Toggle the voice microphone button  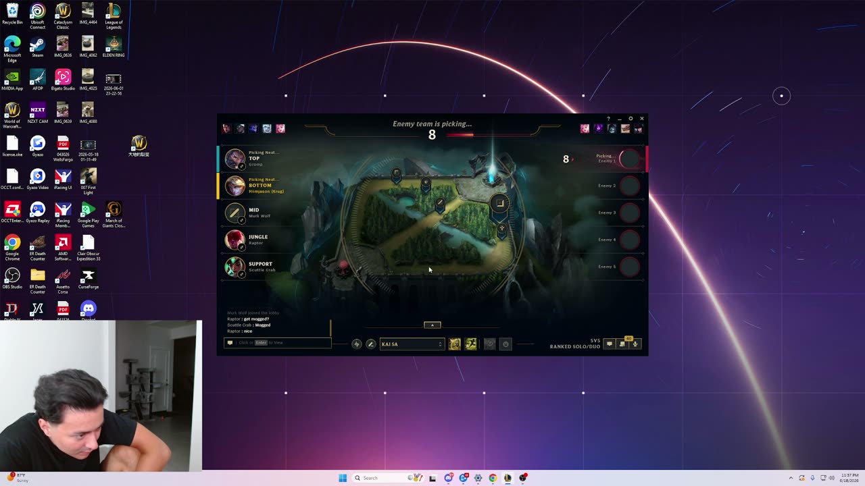pyautogui.click(x=635, y=344)
